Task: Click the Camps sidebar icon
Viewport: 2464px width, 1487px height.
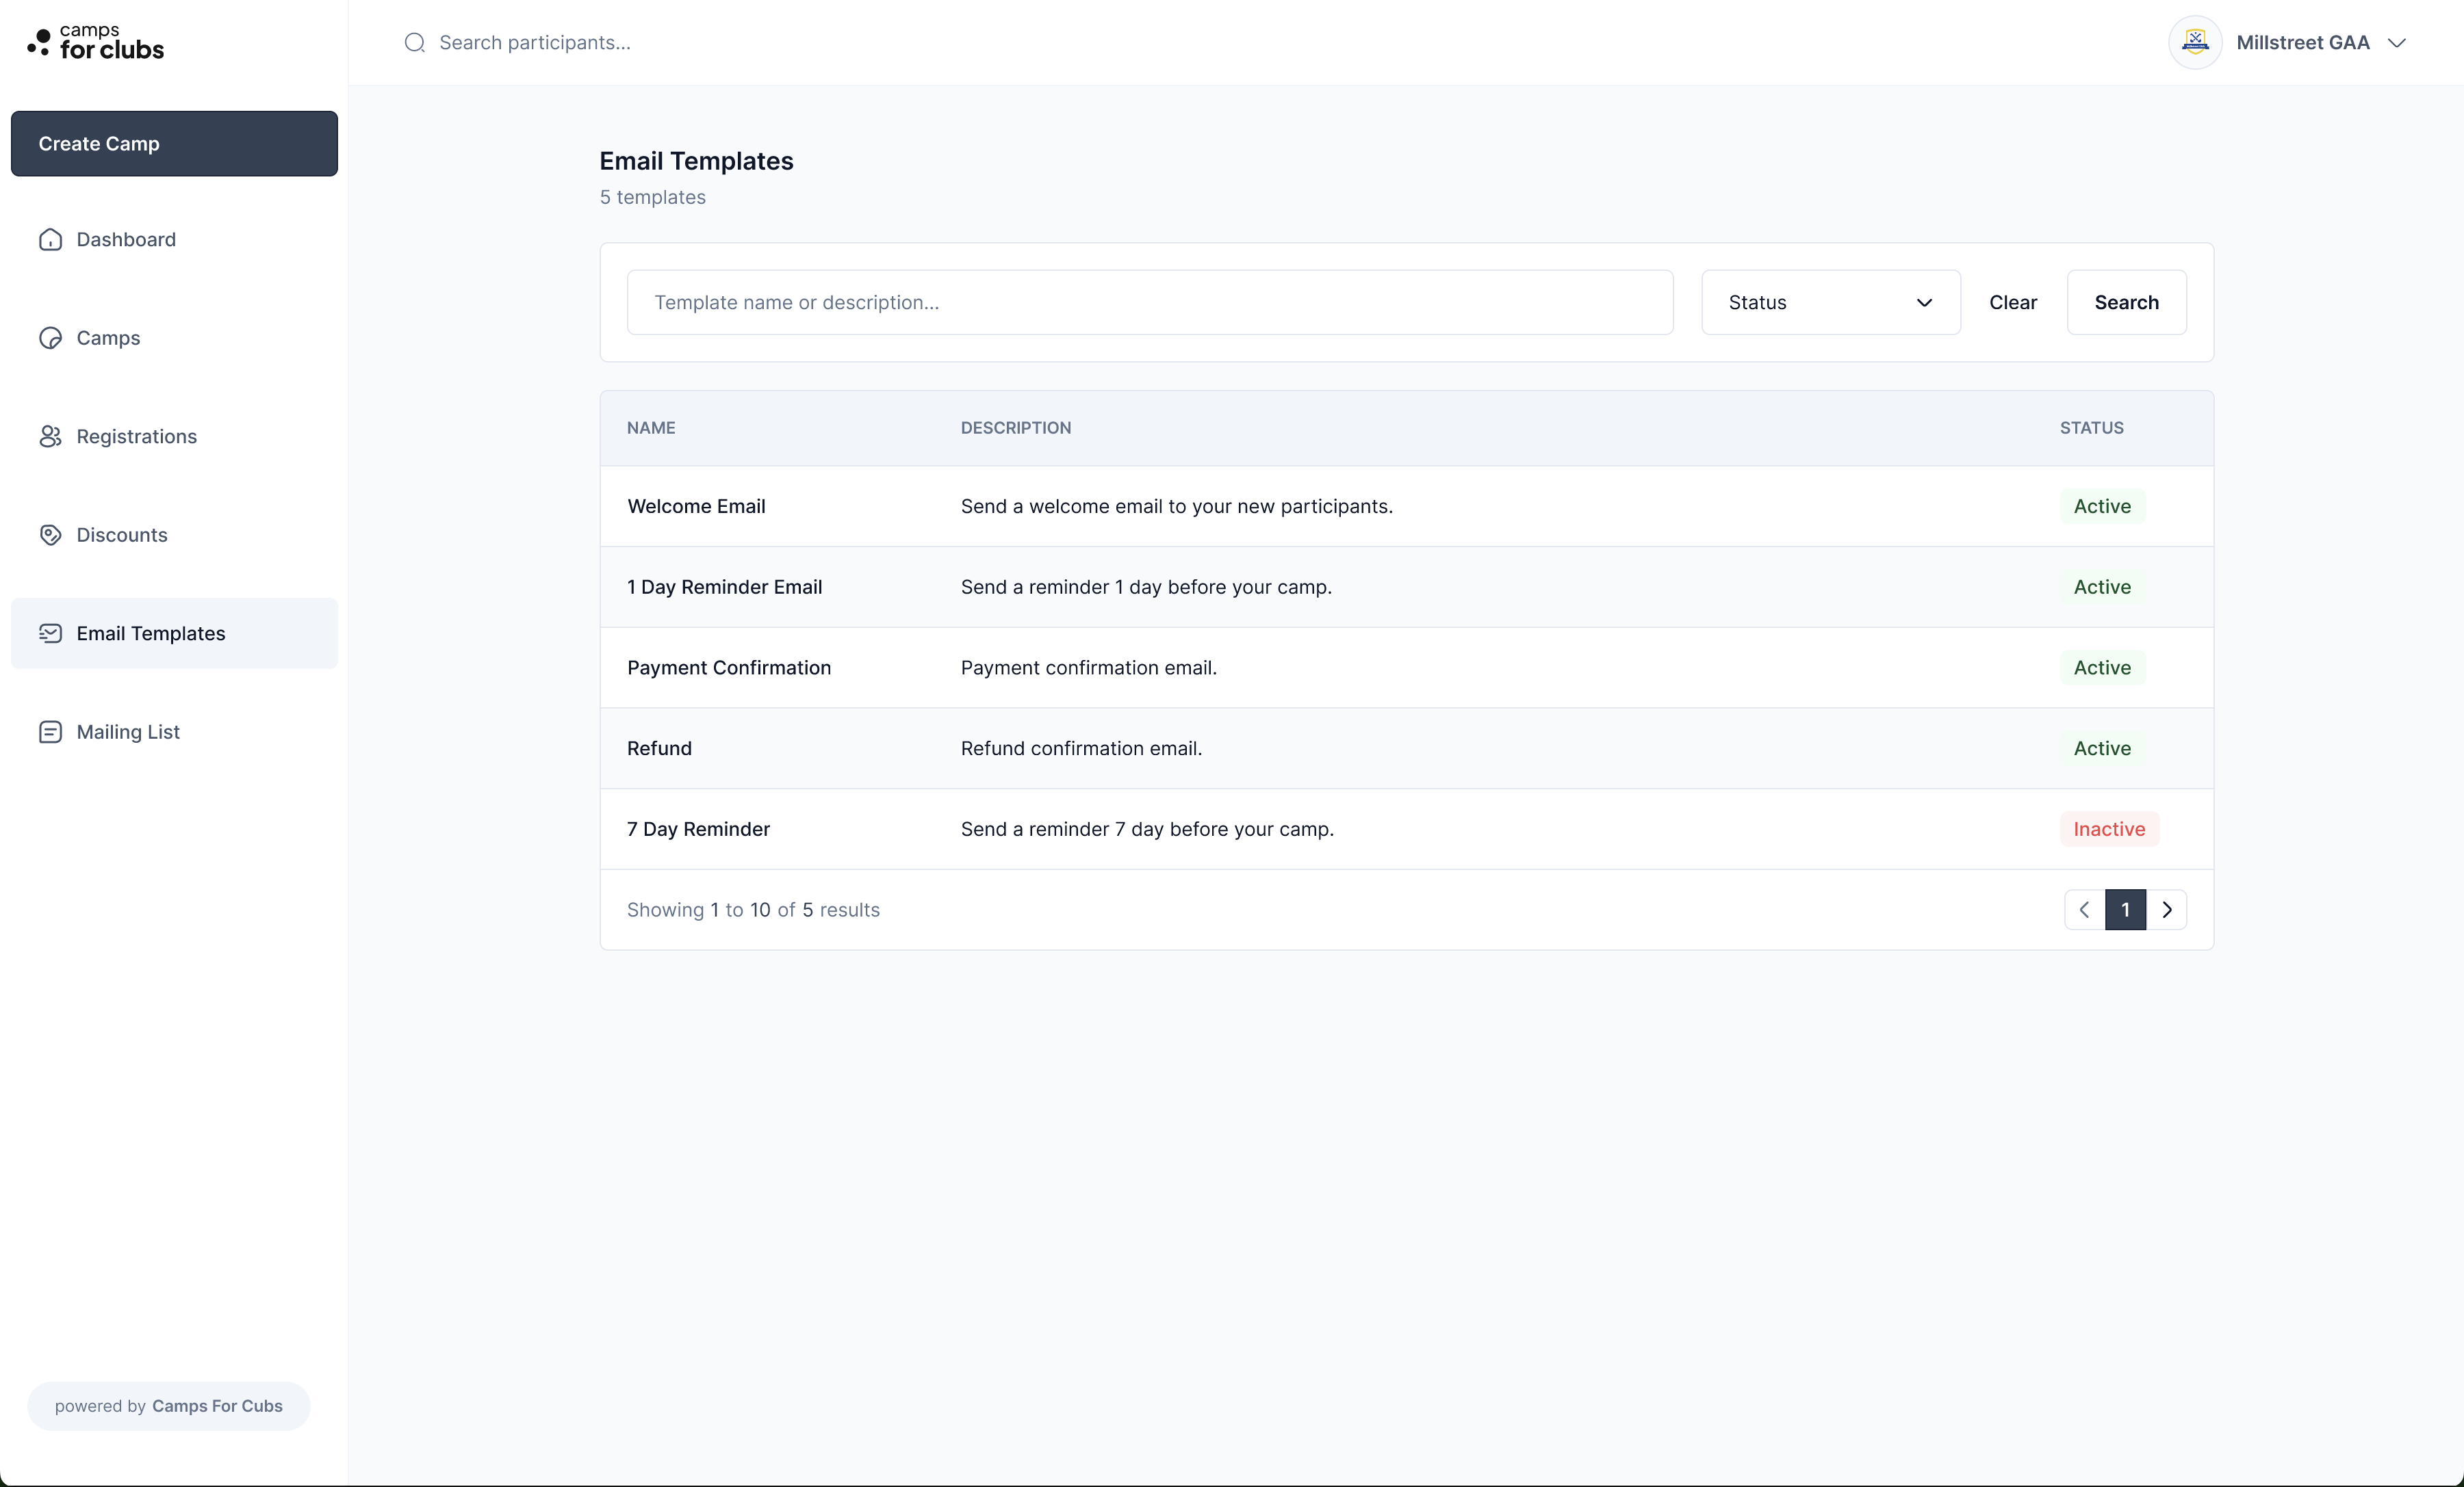Action: point(50,338)
